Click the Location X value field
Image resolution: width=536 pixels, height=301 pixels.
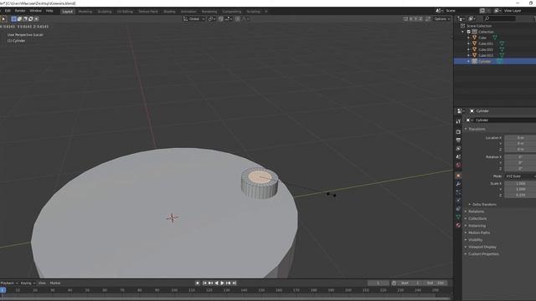pos(520,138)
